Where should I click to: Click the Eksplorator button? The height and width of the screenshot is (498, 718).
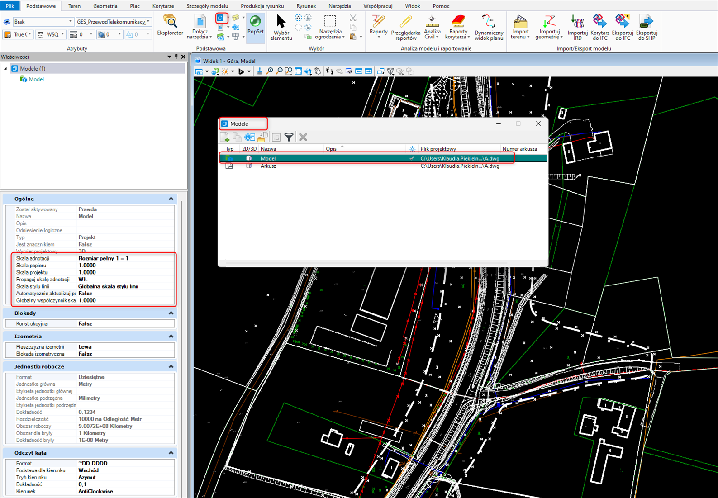pos(170,25)
